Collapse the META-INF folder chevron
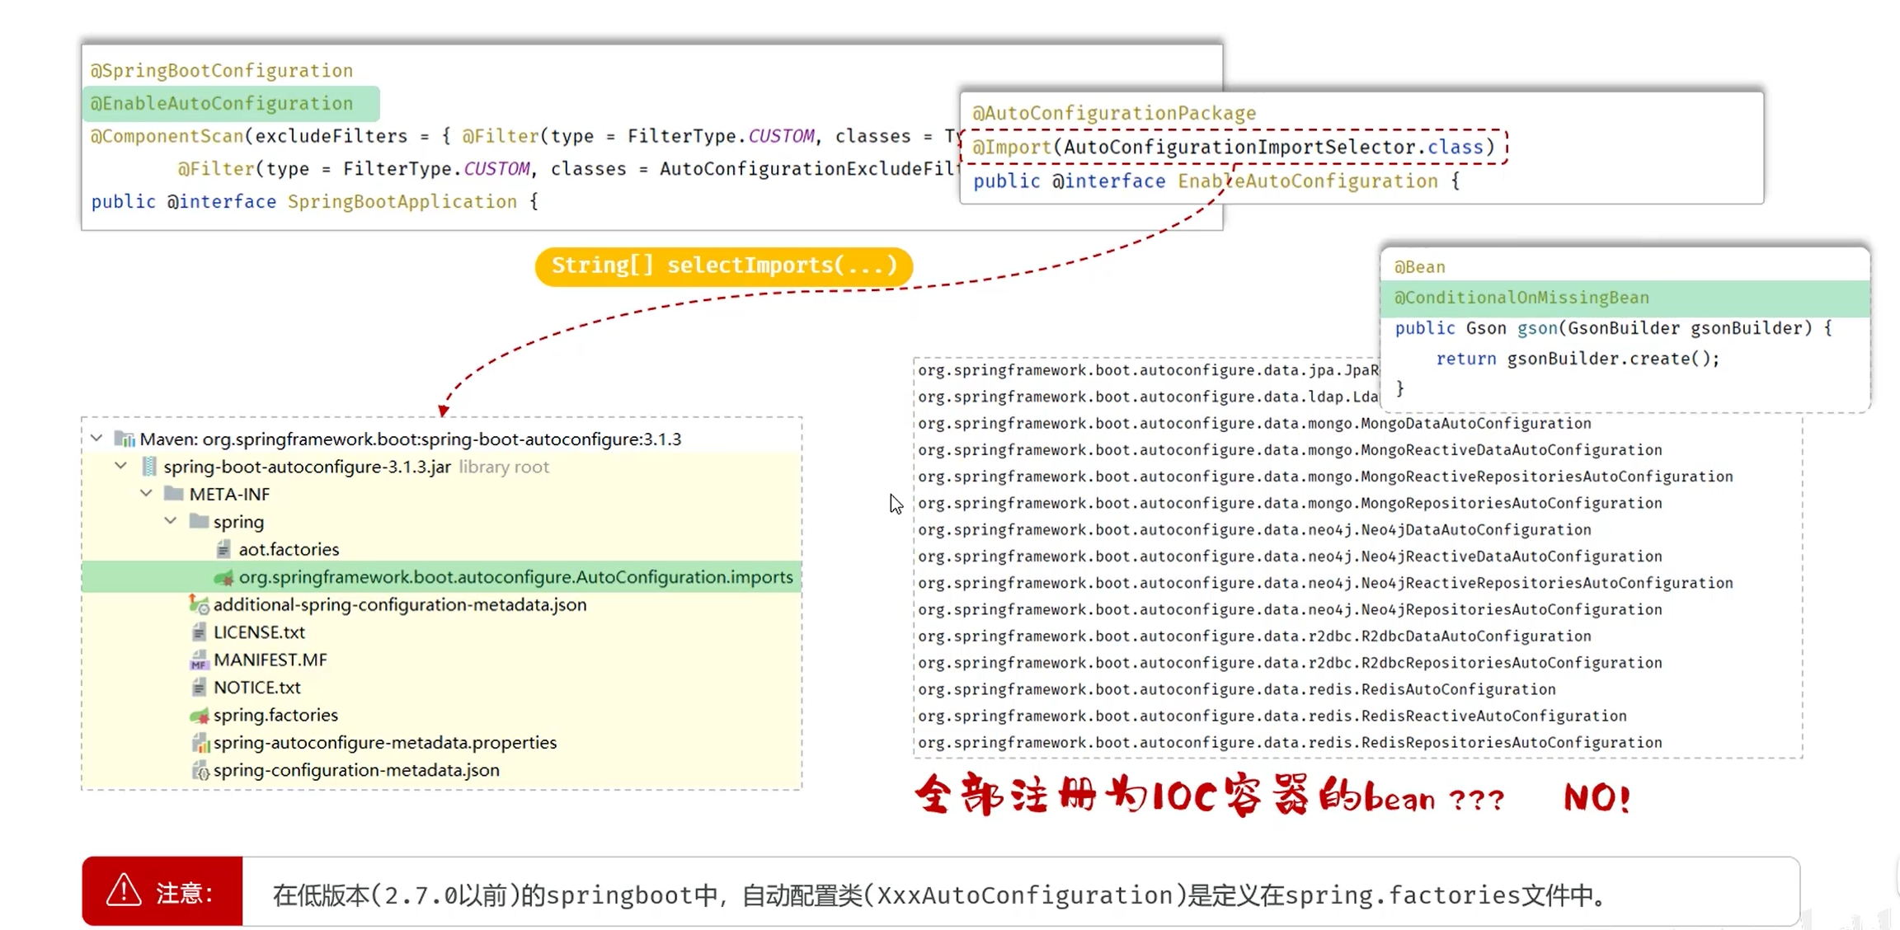 point(147,493)
